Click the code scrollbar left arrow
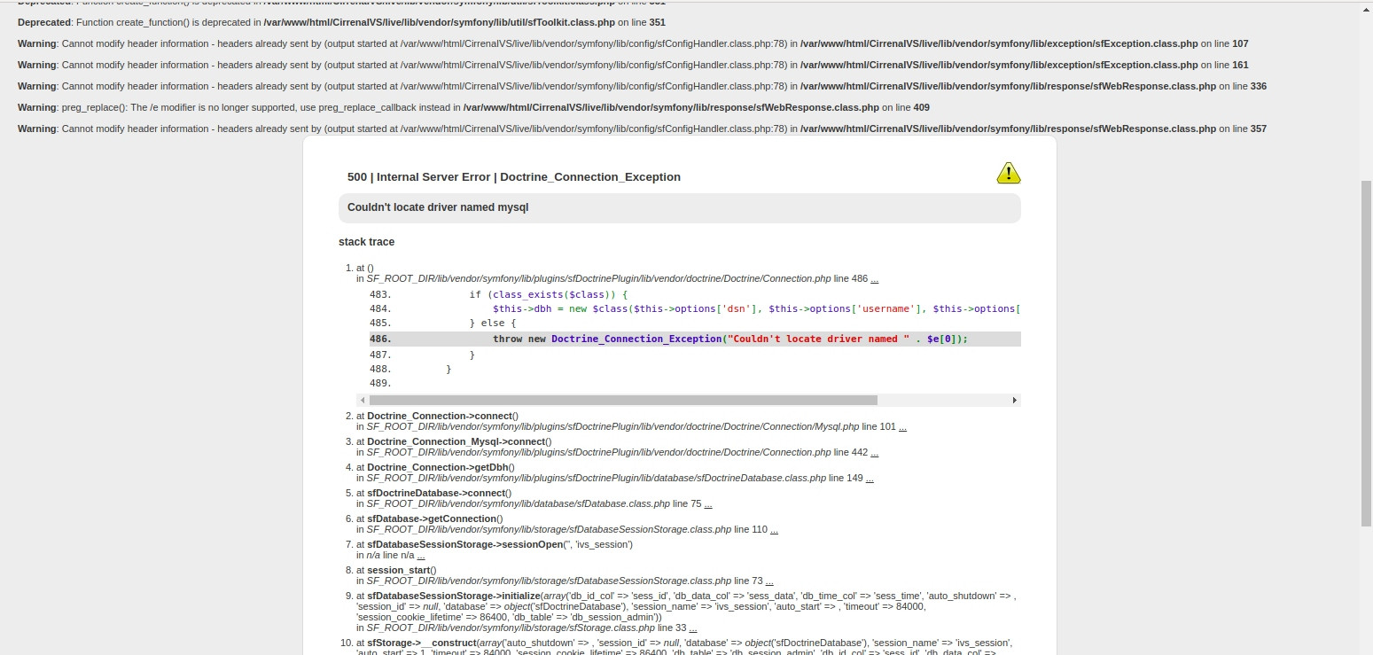Image resolution: width=1373 pixels, height=655 pixels. [362, 401]
